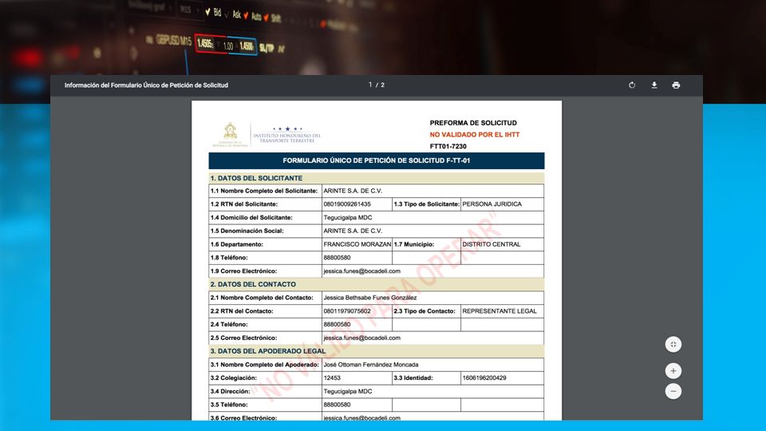
Task: Click the attorney name José Ottoman Fernández Moncada
Action: 371,365
